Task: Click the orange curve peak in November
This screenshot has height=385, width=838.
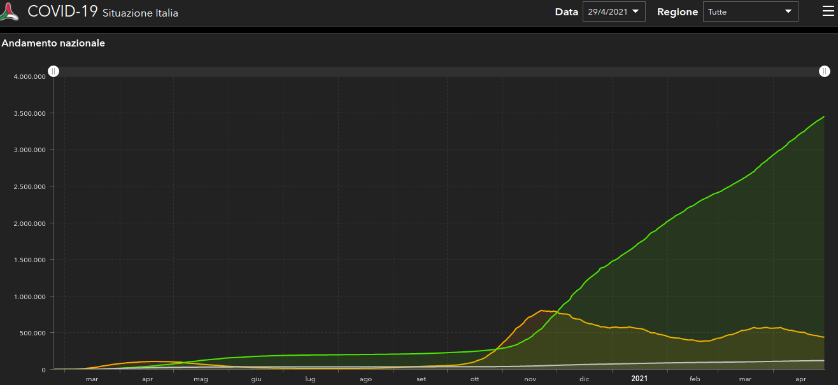Action: pos(542,311)
